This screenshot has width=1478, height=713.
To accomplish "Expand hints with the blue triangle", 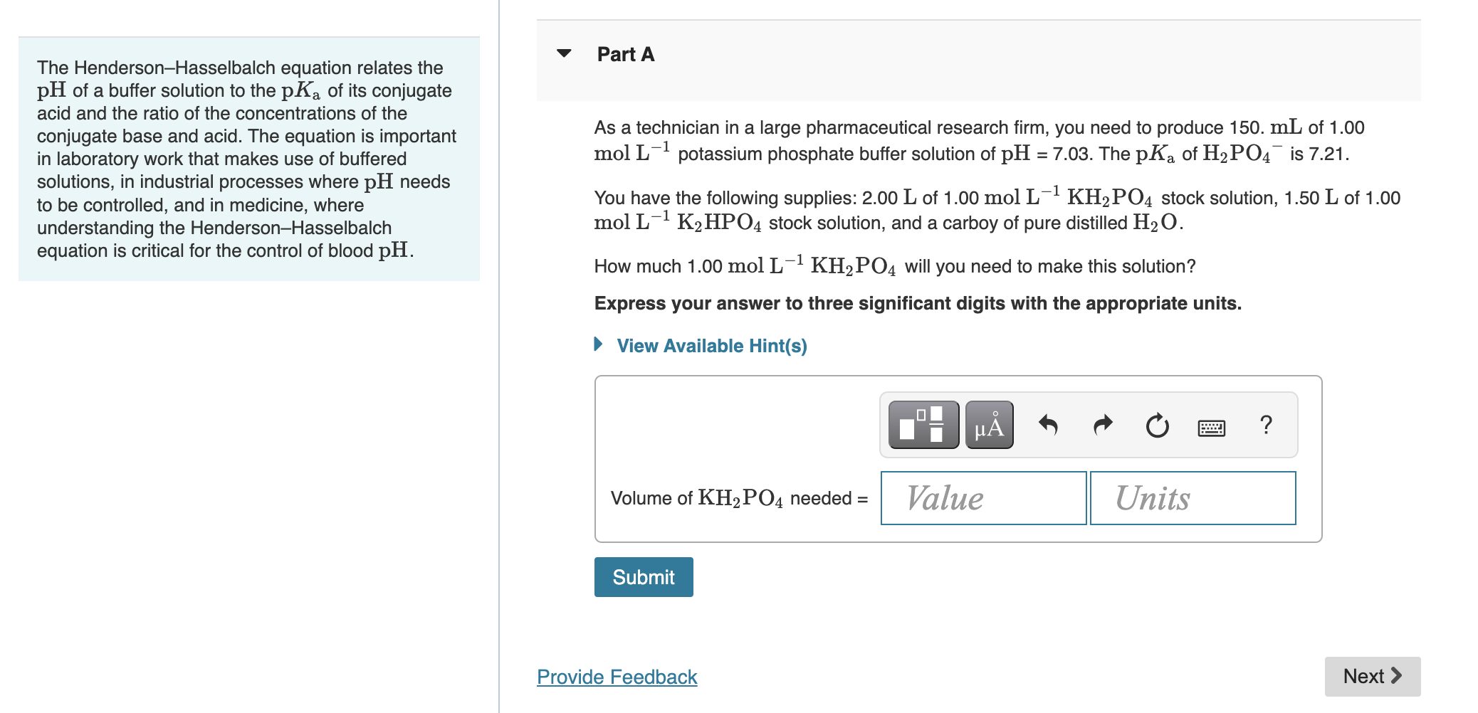I will (x=599, y=344).
